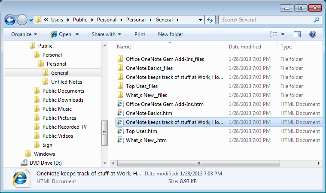
Task: Expand the arrow after Public breadcrumb
Action: click(92, 20)
